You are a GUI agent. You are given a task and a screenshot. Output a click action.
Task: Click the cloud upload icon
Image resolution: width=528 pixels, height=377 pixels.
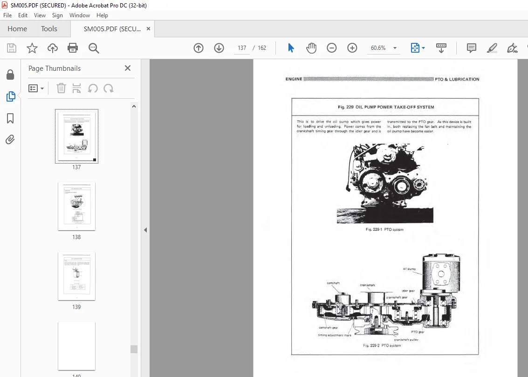tap(53, 48)
